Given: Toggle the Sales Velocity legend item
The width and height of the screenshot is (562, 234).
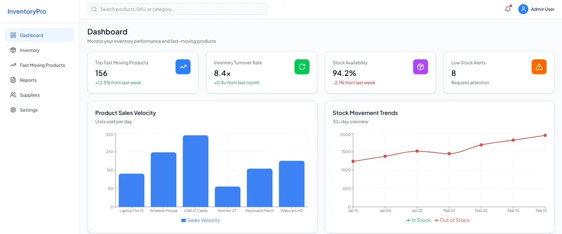Looking at the screenshot, I should coord(201,220).
